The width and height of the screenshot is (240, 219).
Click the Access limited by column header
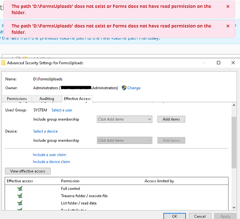[x=159, y=181]
